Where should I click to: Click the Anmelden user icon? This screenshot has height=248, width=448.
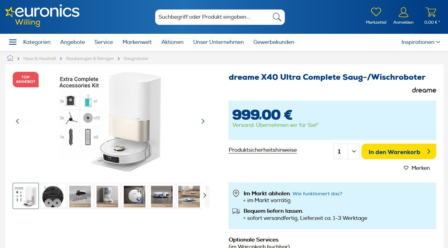coord(403,12)
